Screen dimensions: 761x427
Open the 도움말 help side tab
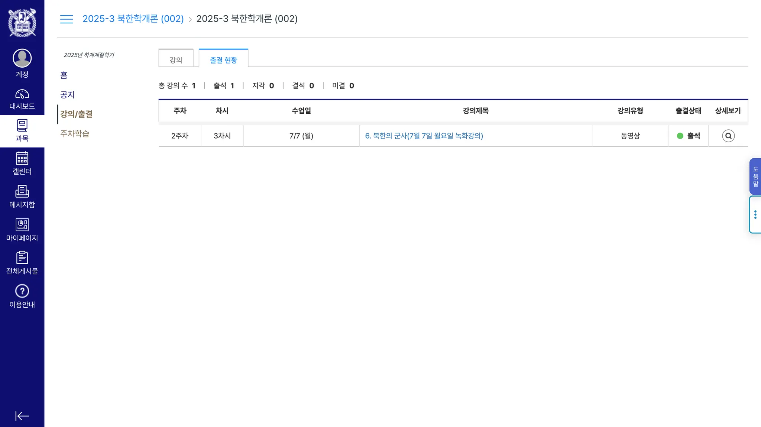coord(755,177)
